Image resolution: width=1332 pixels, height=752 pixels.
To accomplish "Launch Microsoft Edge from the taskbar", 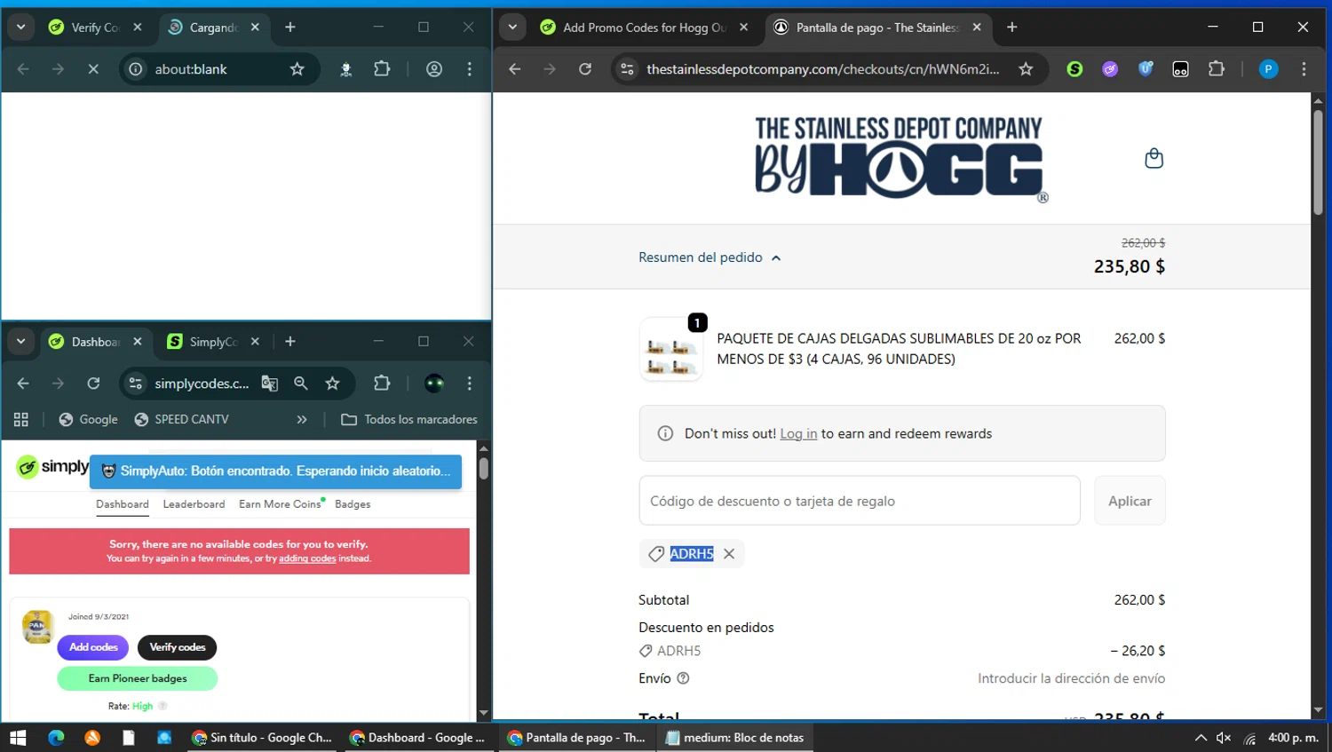I will (x=56, y=738).
